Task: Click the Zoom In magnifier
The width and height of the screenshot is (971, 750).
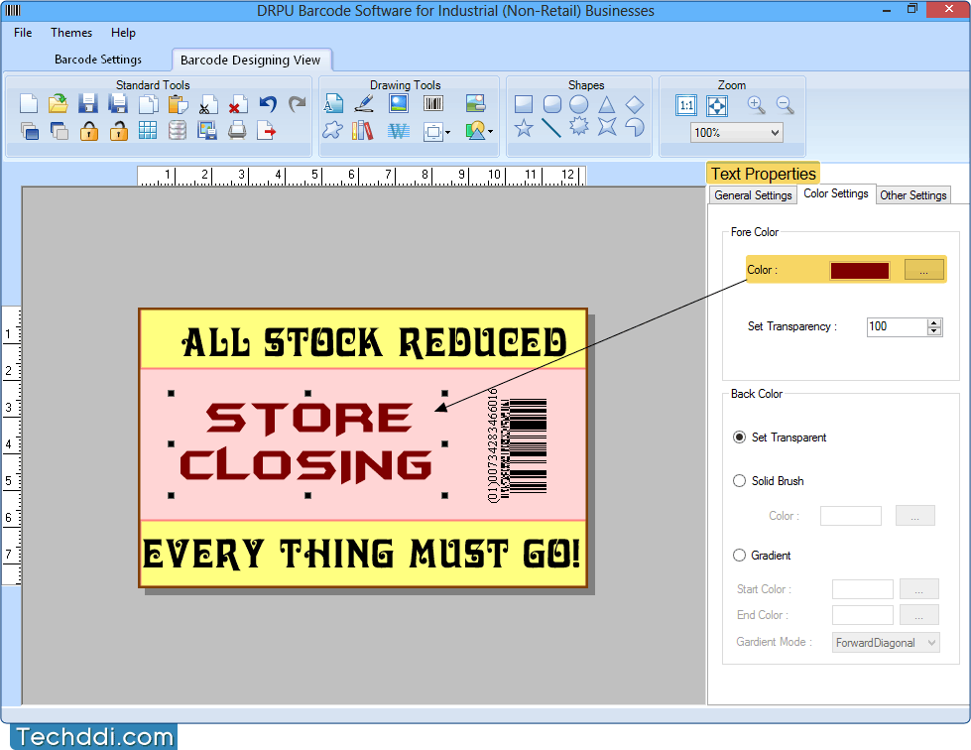Action: (x=756, y=105)
